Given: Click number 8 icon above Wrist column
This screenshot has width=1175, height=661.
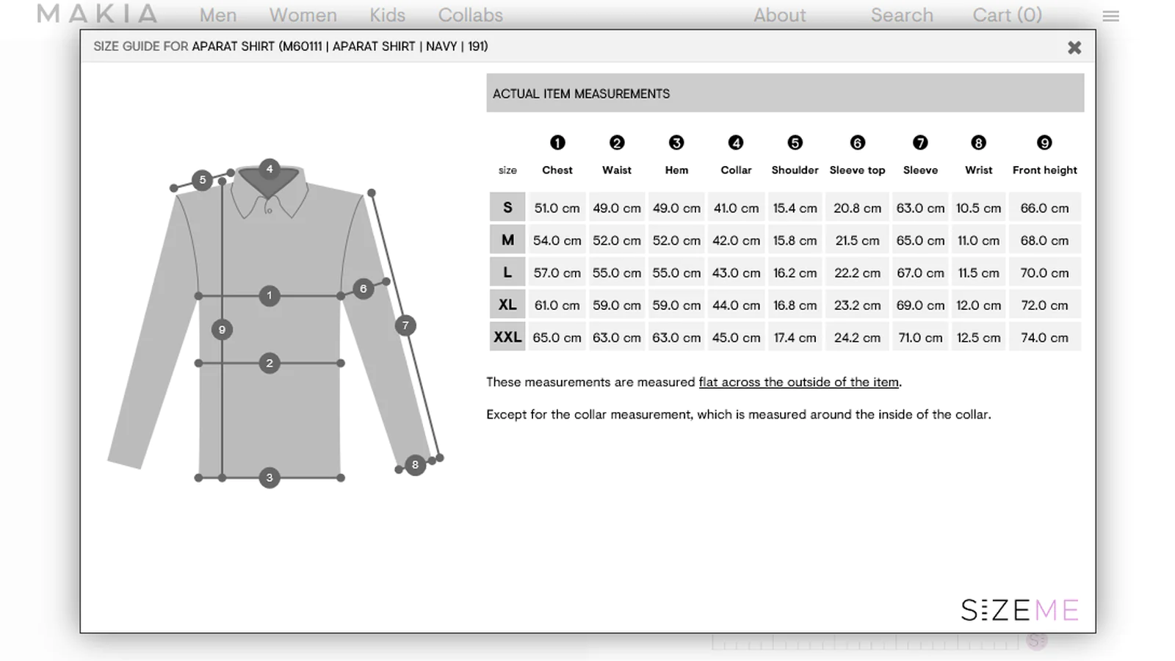Looking at the screenshot, I should point(978,142).
